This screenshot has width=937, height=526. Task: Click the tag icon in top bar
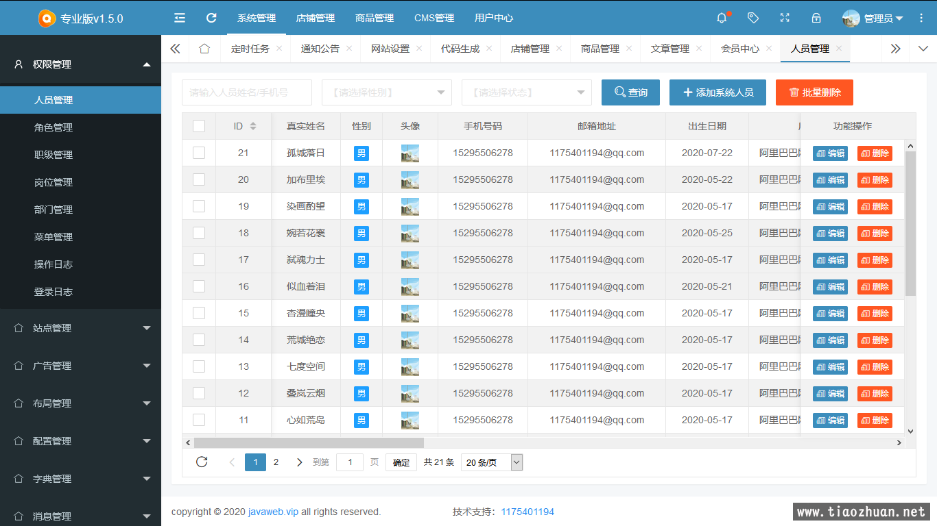tap(753, 18)
